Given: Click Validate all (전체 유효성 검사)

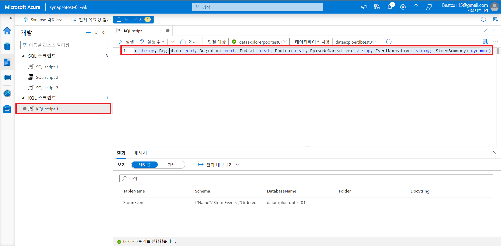Looking at the screenshot, I should [91, 20].
